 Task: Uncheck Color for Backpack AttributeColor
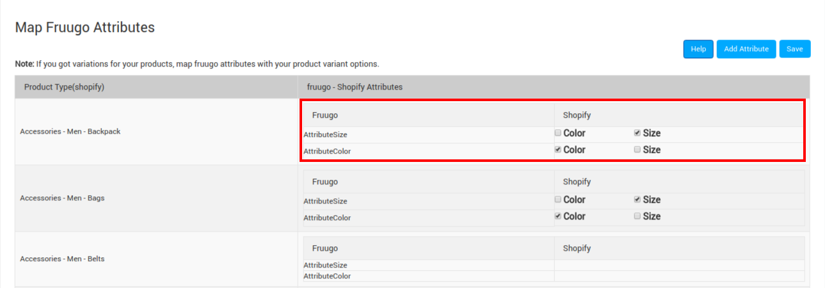point(558,150)
